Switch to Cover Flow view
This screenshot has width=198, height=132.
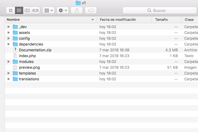click(35, 10)
